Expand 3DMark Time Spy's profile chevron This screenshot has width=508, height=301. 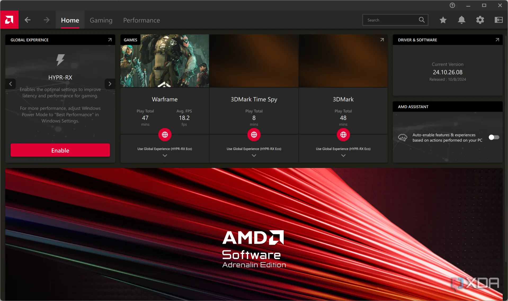click(x=254, y=156)
